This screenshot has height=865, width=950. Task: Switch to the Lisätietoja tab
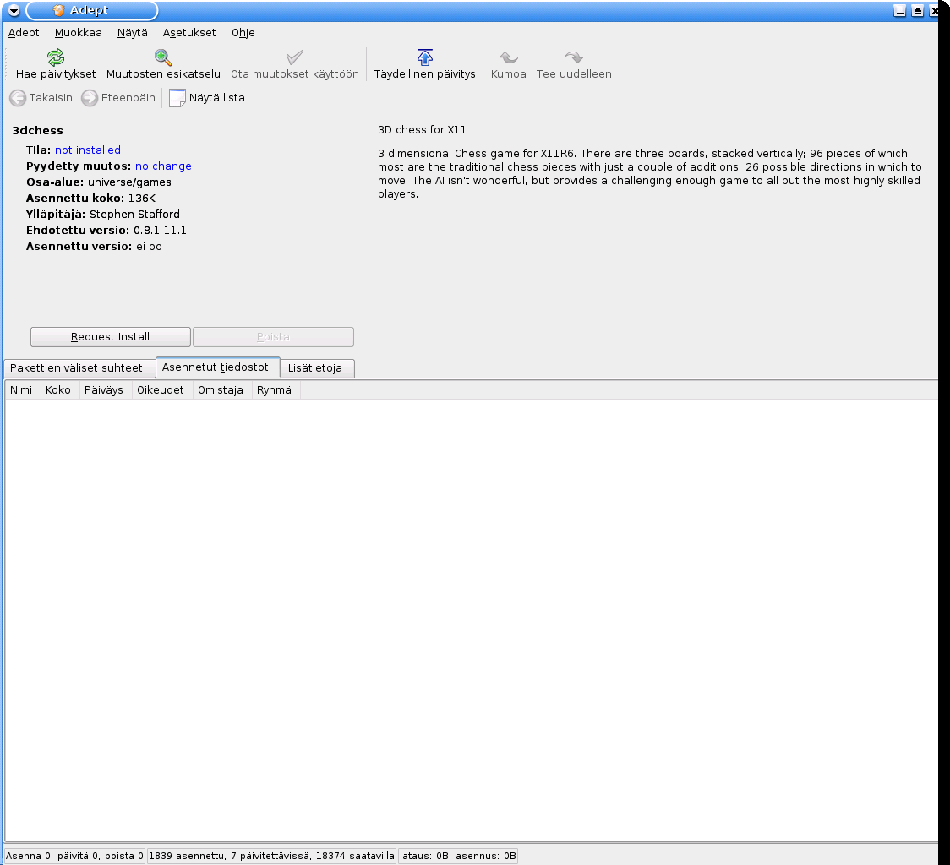[x=315, y=368]
